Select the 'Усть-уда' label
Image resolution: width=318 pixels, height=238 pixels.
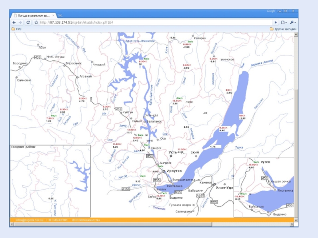coord(152,115)
